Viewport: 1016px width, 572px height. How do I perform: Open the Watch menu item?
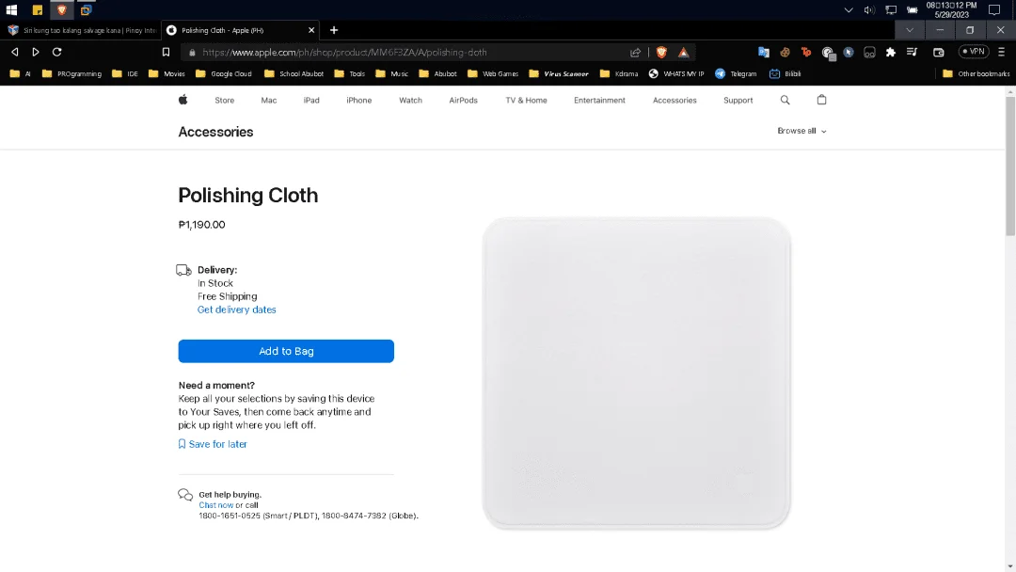(x=411, y=101)
